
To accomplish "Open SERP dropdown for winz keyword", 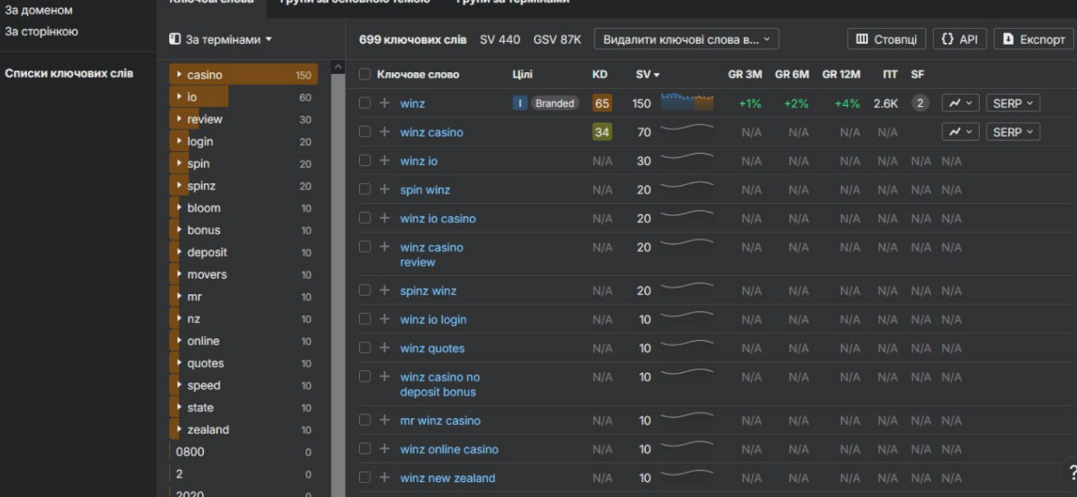I will pyautogui.click(x=1013, y=103).
